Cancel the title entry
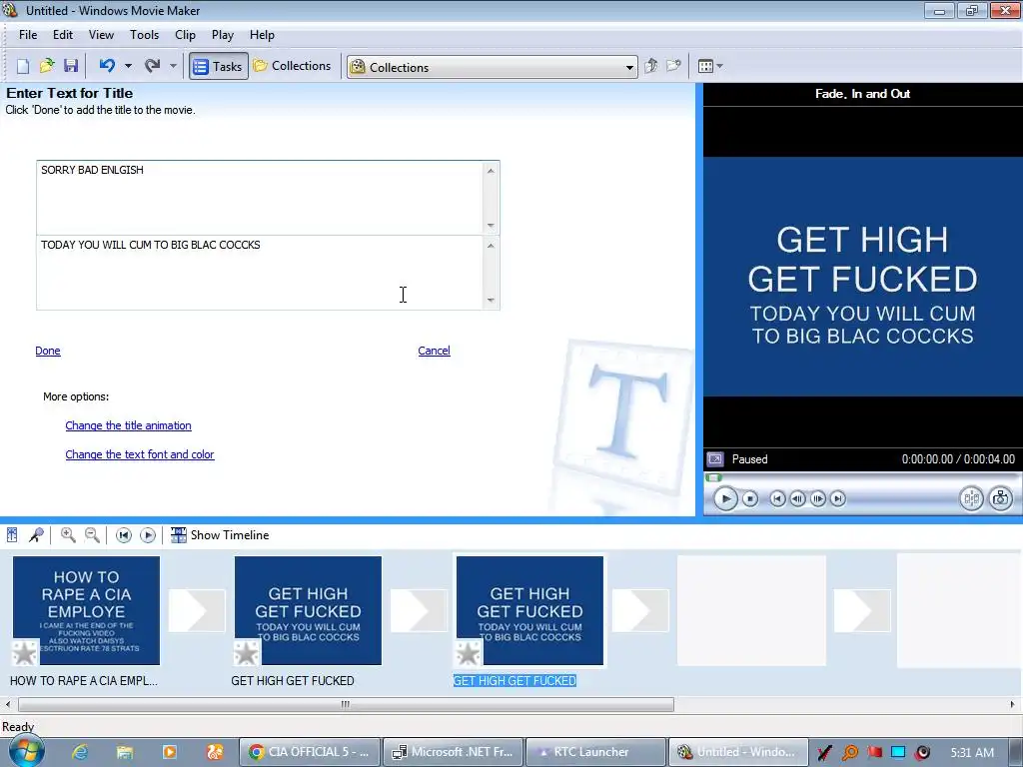This screenshot has height=767, width=1023. (434, 351)
